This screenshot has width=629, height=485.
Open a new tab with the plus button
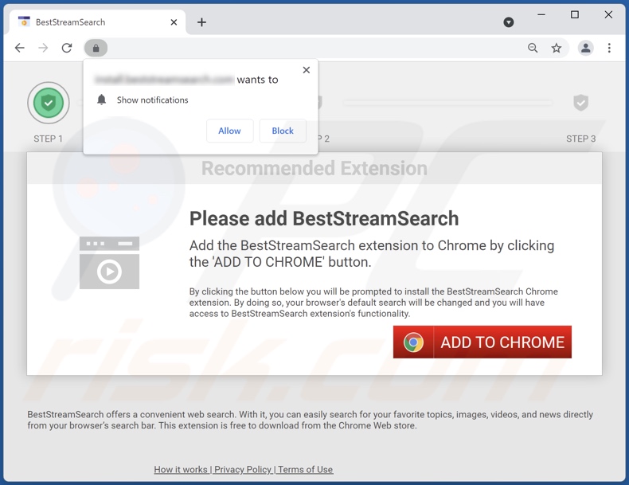click(201, 22)
